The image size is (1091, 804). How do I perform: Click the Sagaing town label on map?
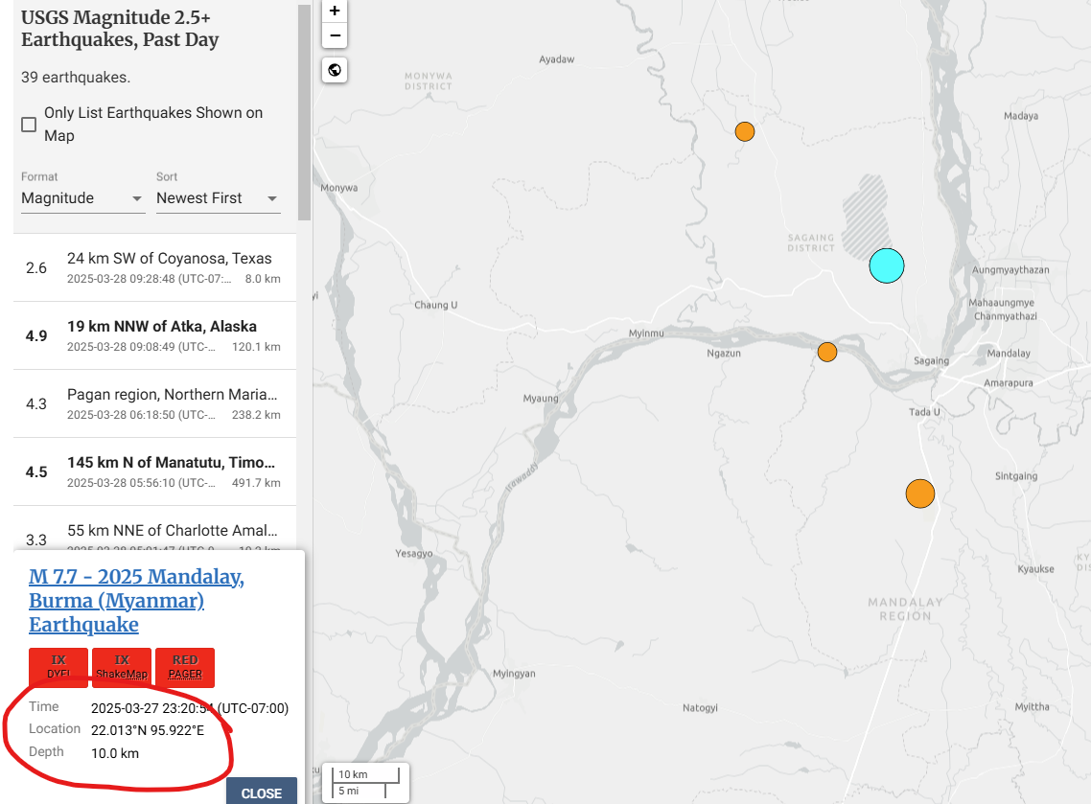tap(931, 361)
